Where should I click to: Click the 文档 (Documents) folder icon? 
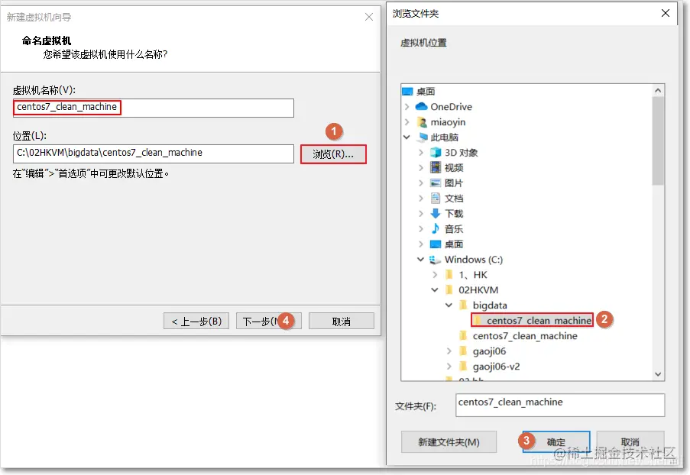point(436,198)
